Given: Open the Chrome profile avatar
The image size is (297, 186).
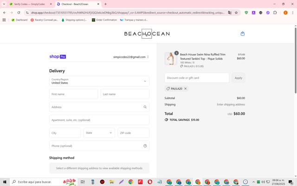Looking at the screenshot, I should [285, 13].
